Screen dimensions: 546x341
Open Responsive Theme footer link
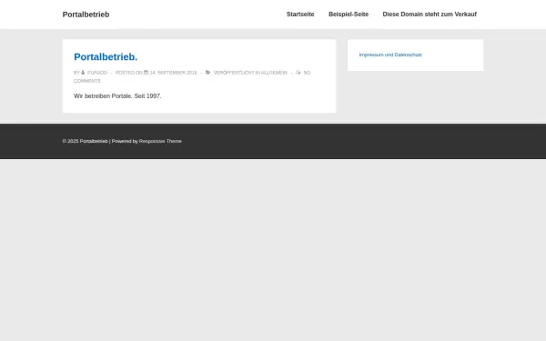(x=160, y=141)
